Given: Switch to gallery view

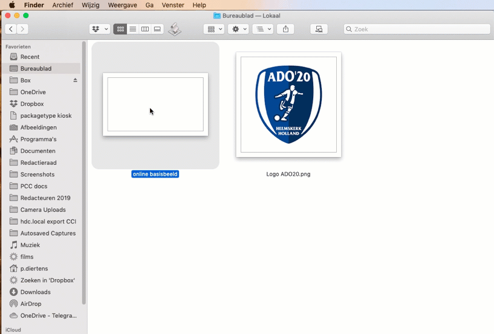Looking at the screenshot, I should (x=157, y=29).
